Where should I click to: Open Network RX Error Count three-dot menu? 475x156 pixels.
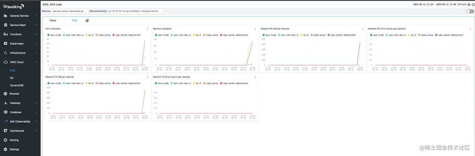[470, 29]
